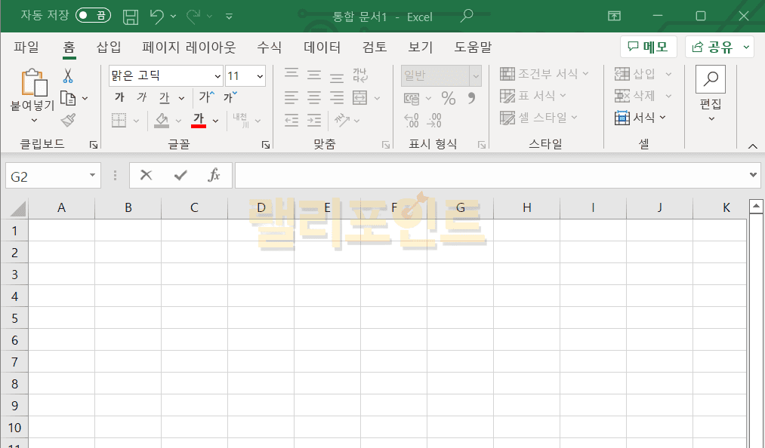Open the 맑은 고딕 font name dropdown
Screen dimensions: 765x448
click(217, 76)
